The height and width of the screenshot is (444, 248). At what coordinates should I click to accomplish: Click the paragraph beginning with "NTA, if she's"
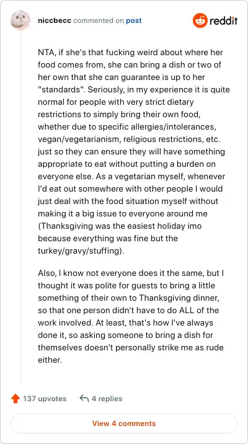coord(134,151)
